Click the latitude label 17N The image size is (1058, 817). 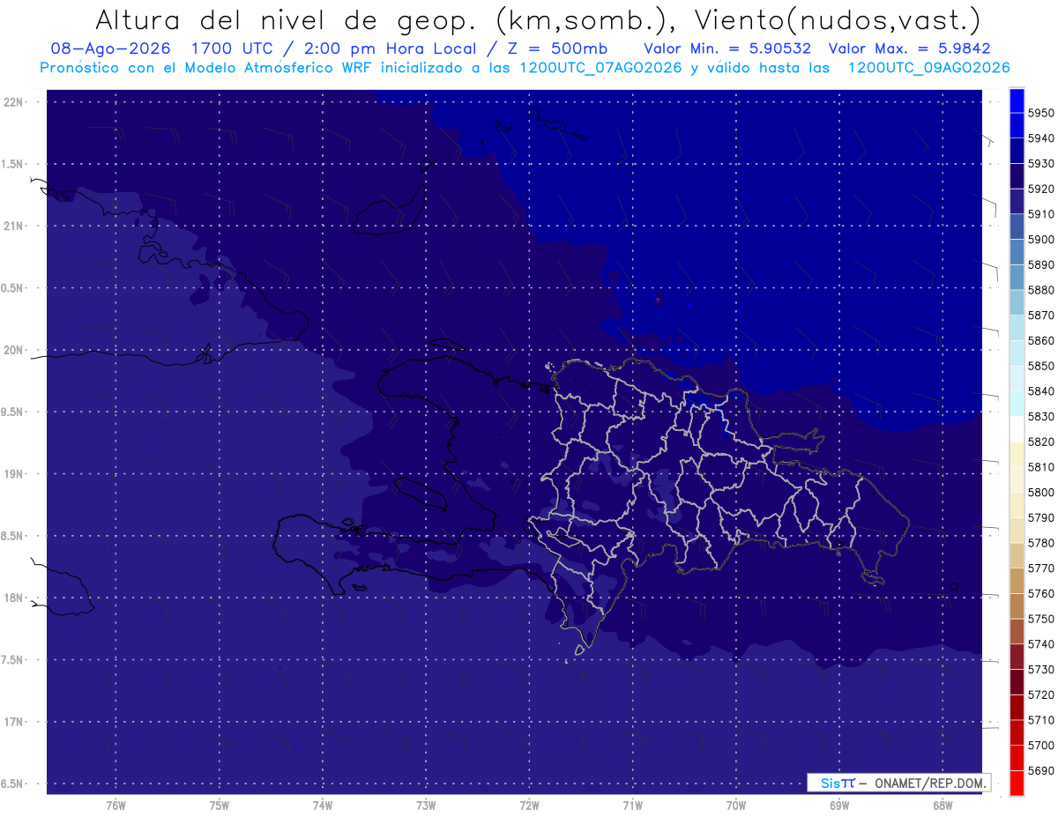tap(12, 722)
